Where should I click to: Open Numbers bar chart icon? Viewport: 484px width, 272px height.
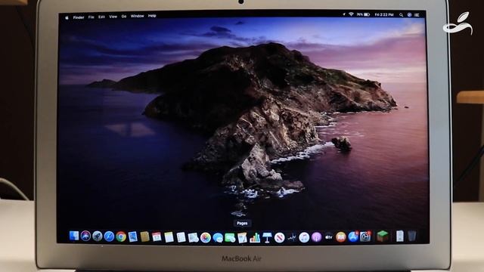point(255,238)
